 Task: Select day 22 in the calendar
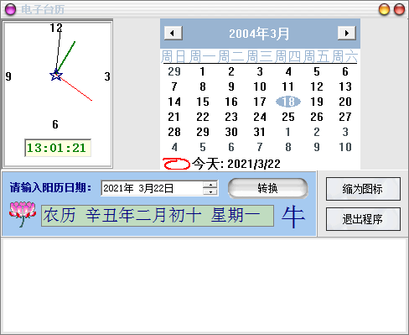click(203, 117)
